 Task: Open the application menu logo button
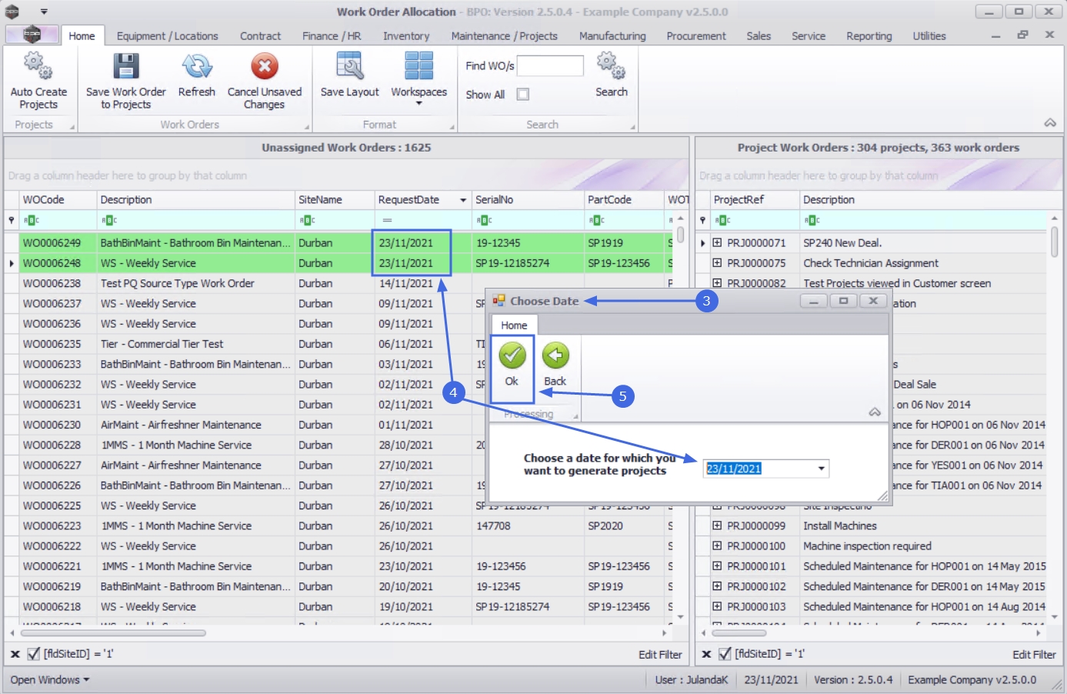32,35
